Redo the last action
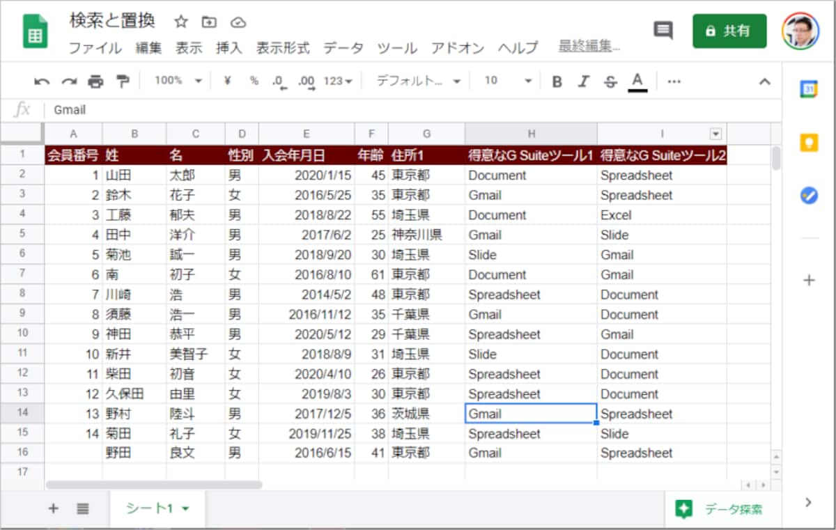The width and height of the screenshot is (836, 530). [68, 81]
